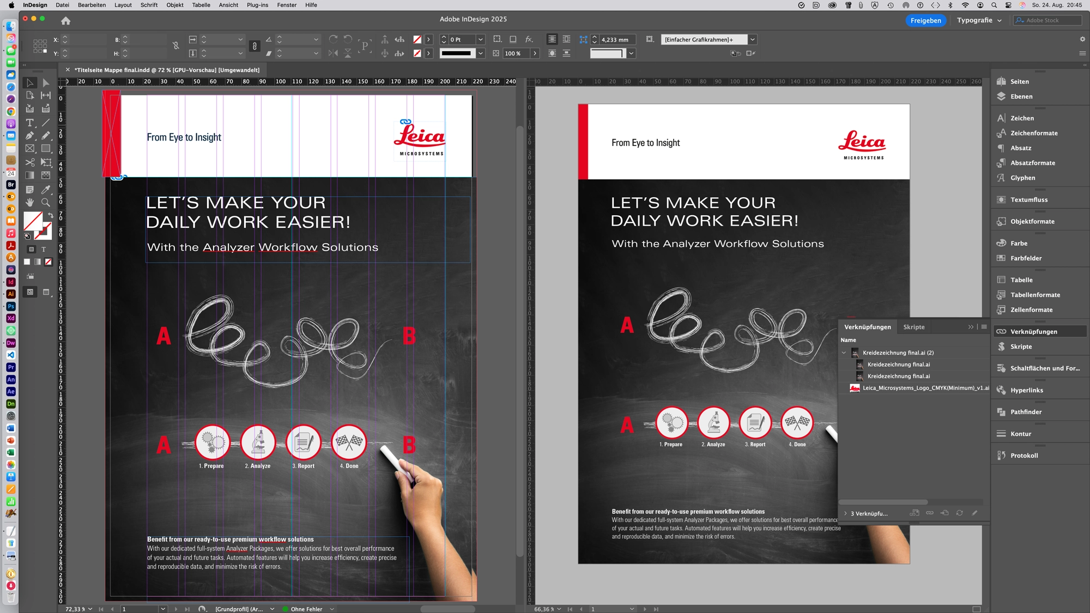The image size is (1090, 613).
Task: Open the Objekt menu
Action: pyautogui.click(x=174, y=5)
